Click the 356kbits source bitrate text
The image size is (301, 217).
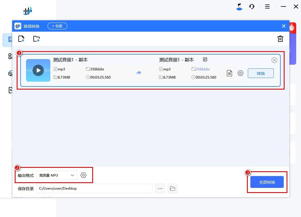97,69
